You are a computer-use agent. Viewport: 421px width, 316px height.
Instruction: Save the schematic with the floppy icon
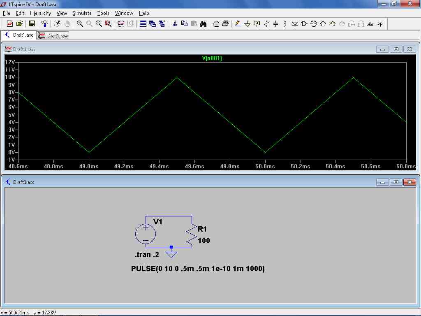tap(32, 24)
